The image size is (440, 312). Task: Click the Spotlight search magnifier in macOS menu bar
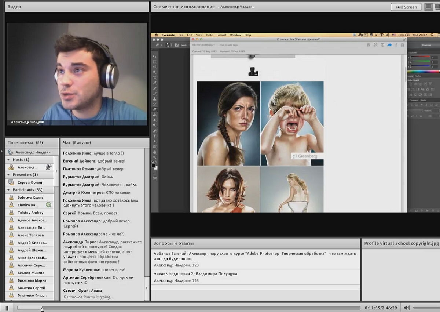(x=432, y=35)
